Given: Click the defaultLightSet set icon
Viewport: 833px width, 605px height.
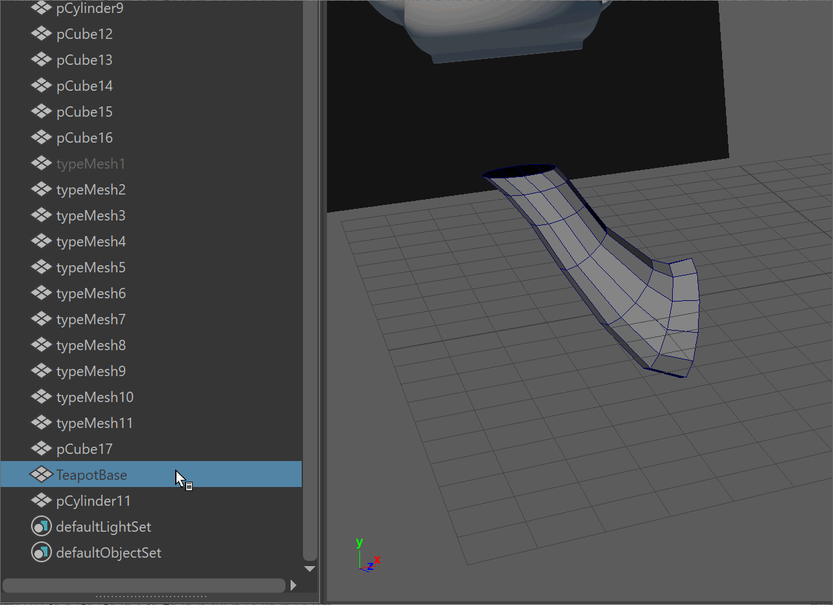Looking at the screenshot, I should click(x=41, y=527).
